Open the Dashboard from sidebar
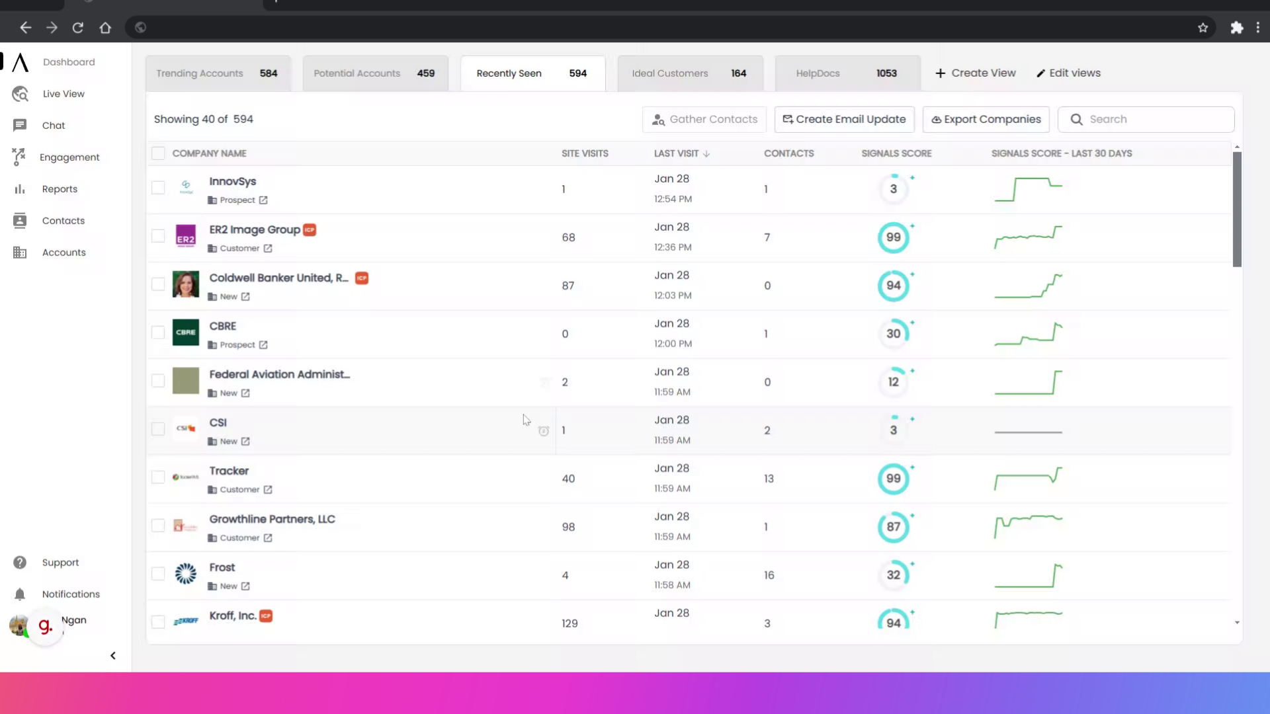The height and width of the screenshot is (714, 1270). [69, 62]
